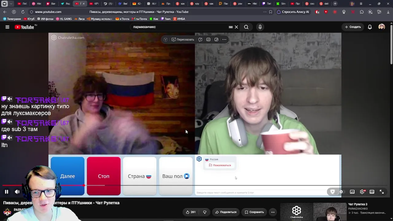
Task: Reload the page with the browser refresh icon
Action: (x=23, y=12)
